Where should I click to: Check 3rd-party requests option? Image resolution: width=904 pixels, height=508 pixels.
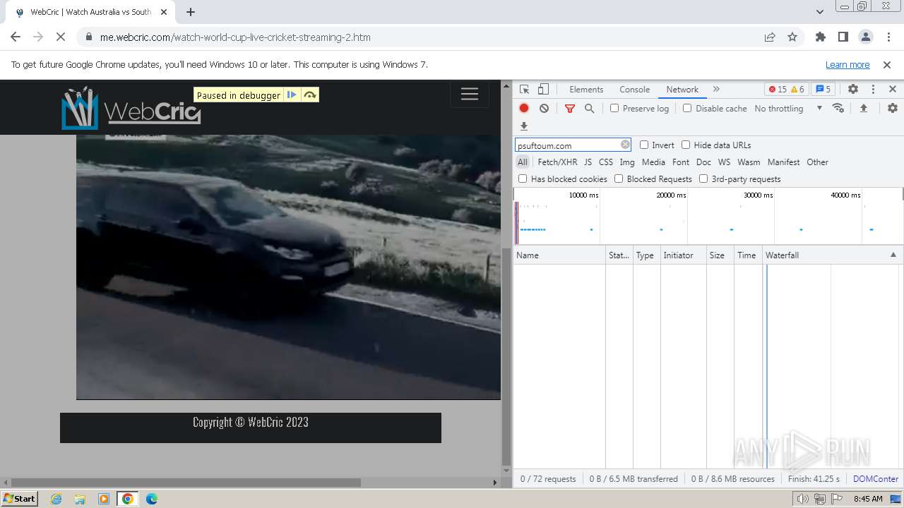click(x=703, y=179)
